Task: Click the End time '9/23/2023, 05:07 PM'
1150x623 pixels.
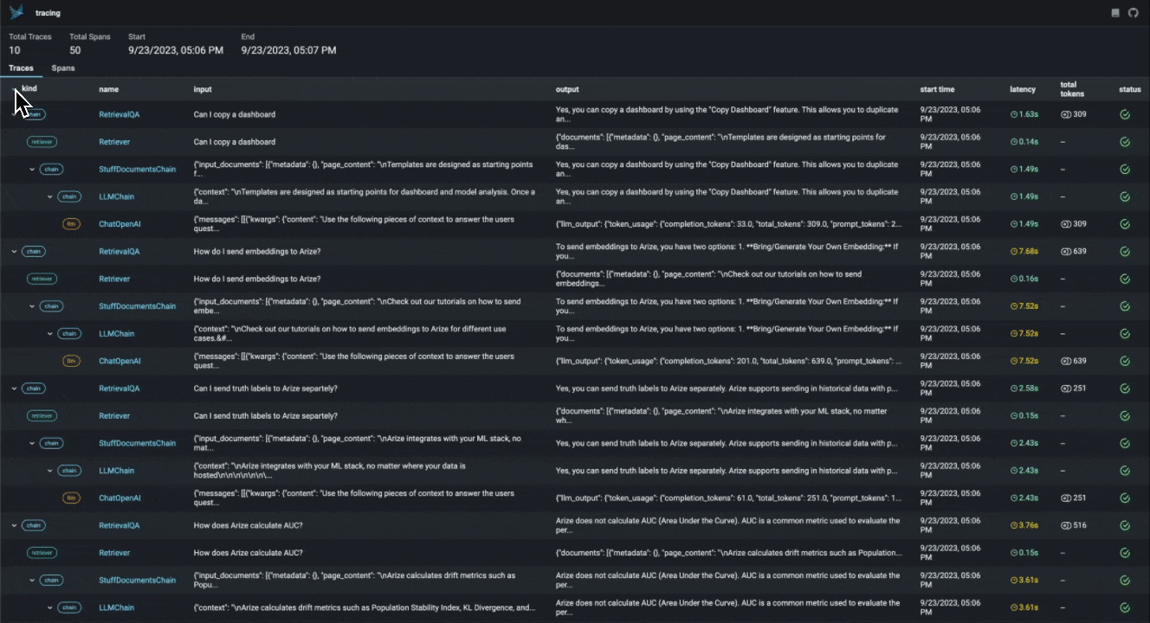Action: [x=288, y=50]
